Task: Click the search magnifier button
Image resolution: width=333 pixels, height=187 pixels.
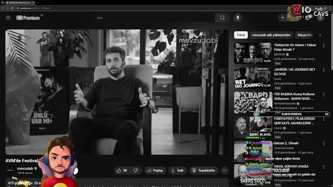Action: point(222,18)
